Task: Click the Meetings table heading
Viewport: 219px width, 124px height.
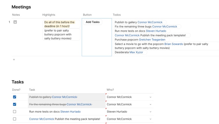Action: coord(21,7)
